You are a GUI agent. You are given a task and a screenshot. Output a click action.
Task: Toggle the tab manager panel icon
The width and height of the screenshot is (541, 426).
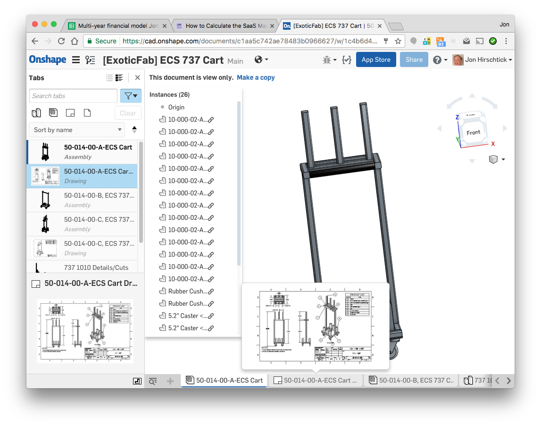point(137,381)
